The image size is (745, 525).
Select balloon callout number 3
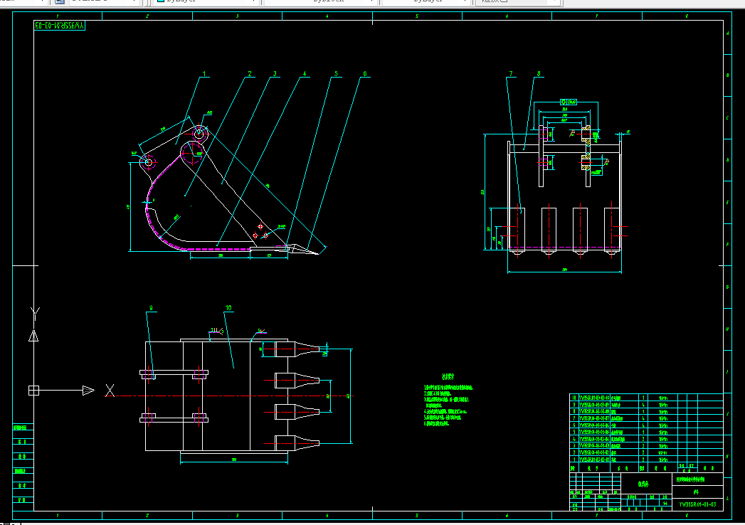click(x=275, y=74)
